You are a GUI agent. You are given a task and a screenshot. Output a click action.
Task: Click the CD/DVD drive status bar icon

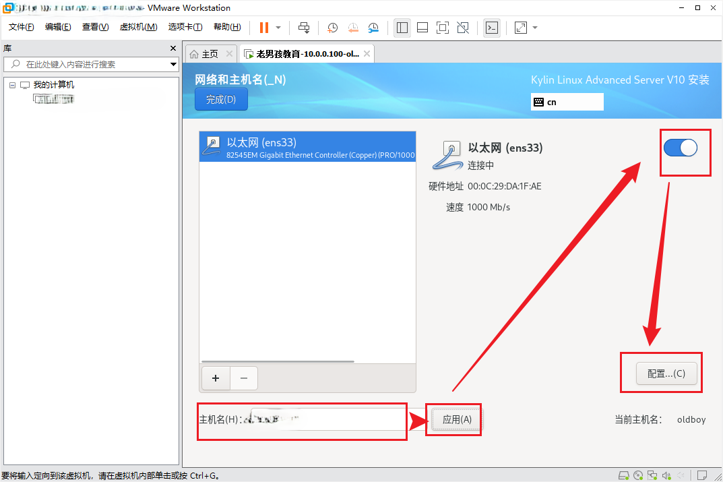[638, 475]
